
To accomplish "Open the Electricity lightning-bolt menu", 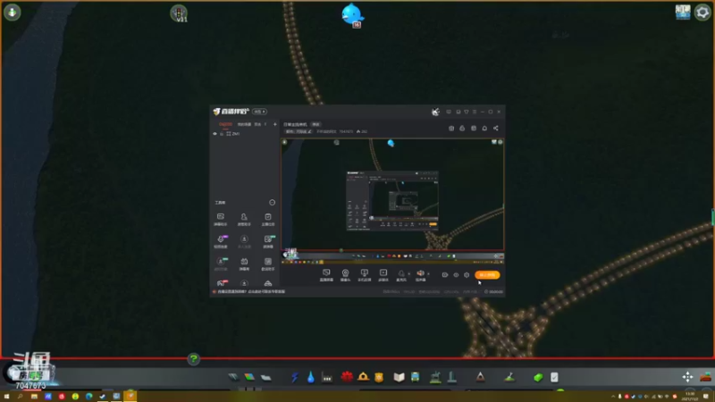I will 295,377.
